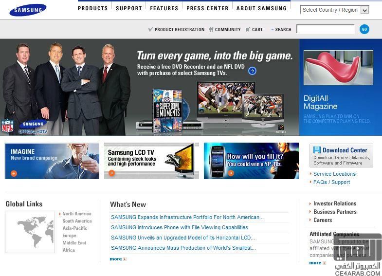
Task: Click the Download Center disk icon
Action: tap(317, 150)
